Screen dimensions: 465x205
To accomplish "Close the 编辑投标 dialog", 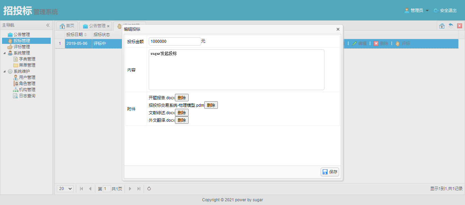I will 338,29.
